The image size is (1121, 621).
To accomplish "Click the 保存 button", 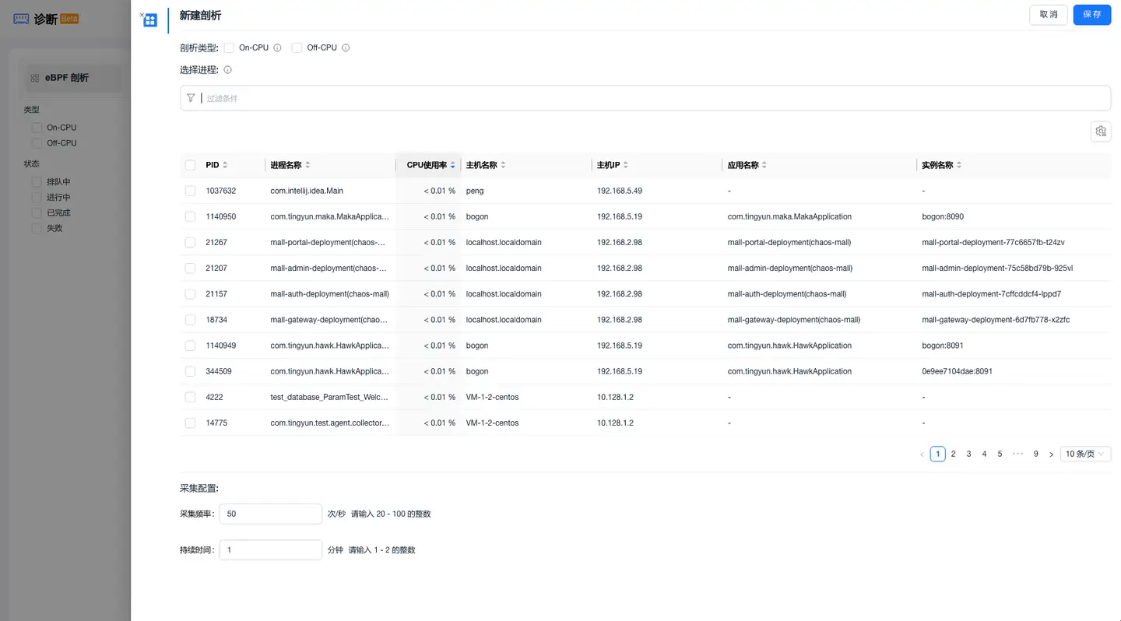I will click(x=1091, y=15).
